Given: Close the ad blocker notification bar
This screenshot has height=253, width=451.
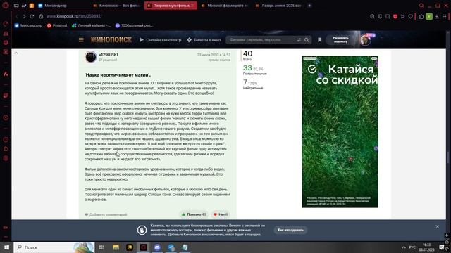Looking at the screenshot, I should (437, 226).
